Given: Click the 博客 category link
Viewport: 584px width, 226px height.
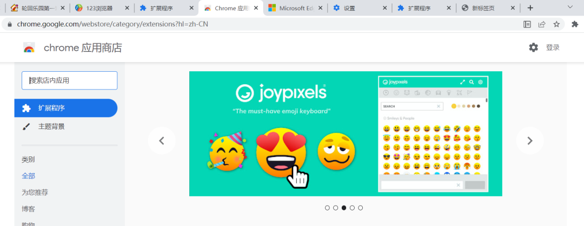Looking at the screenshot, I should (28, 209).
